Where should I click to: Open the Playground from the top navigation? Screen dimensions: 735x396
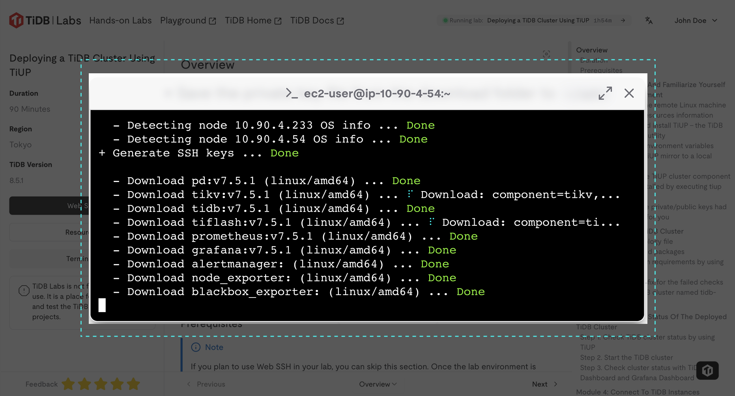[183, 20]
